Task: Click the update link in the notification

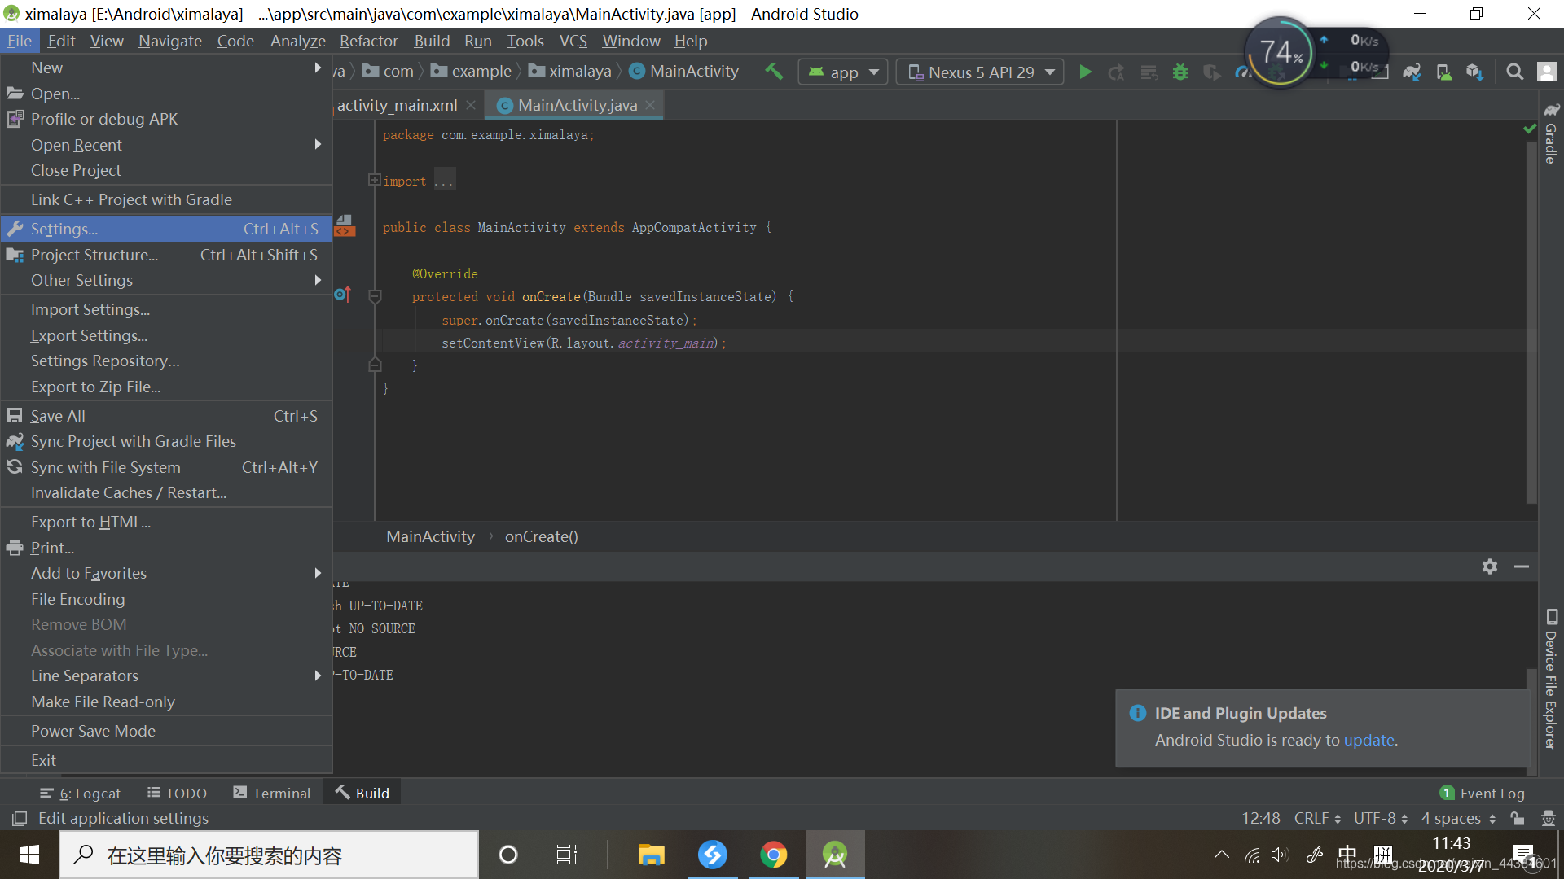Action: click(x=1368, y=740)
